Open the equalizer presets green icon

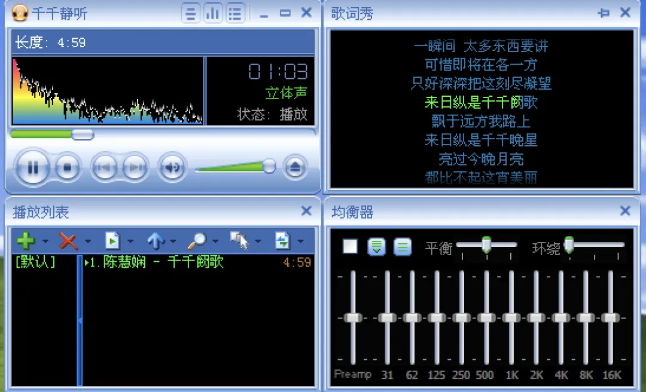pos(377,247)
